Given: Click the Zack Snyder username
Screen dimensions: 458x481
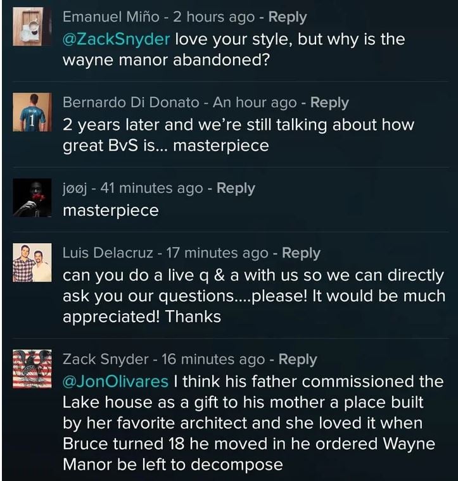Looking at the screenshot, I should [106, 359].
